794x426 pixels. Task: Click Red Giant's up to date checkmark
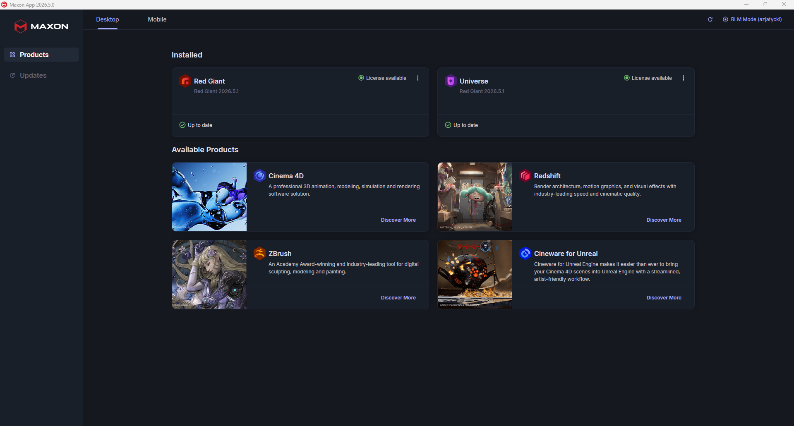click(182, 125)
